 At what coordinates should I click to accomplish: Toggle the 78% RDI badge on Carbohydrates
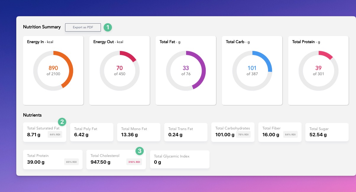[x=243, y=134]
